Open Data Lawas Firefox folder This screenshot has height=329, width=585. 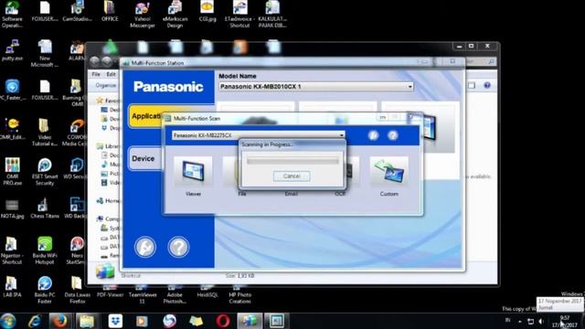[77, 290]
